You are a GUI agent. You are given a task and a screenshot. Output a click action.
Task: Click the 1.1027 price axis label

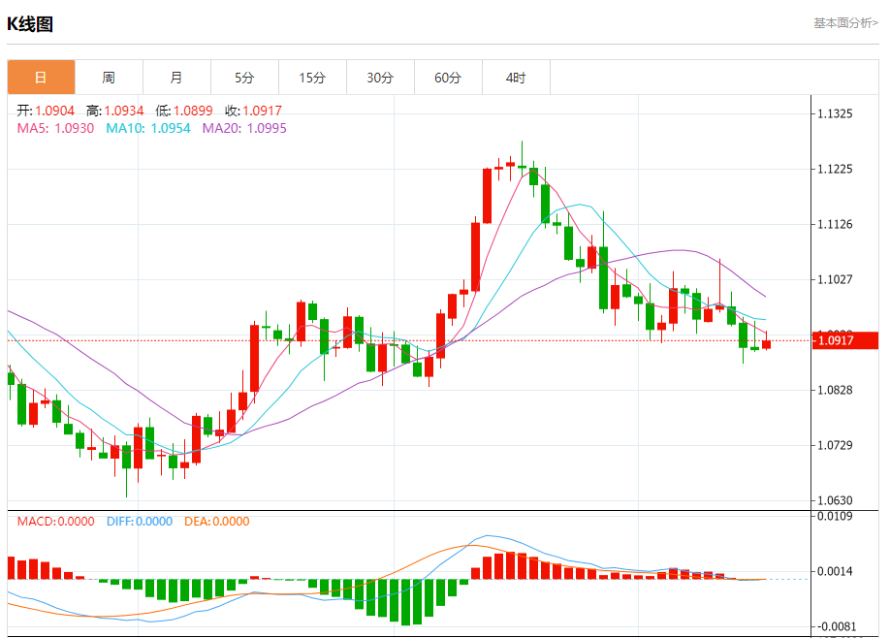pyautogui.click(x=835, y=279)
